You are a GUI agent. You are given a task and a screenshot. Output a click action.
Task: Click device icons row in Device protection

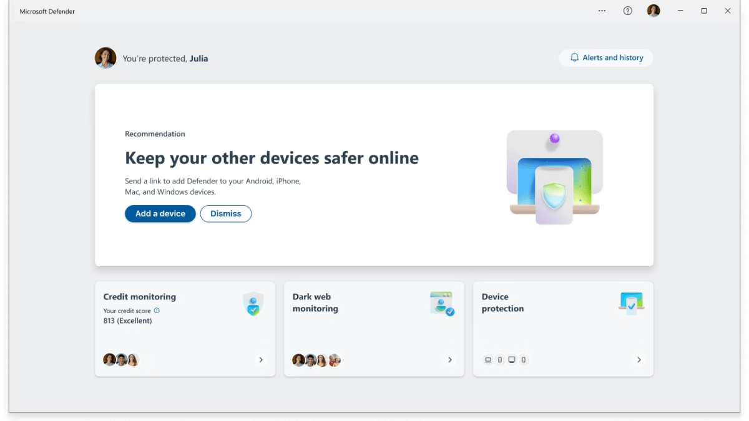tap(506, 360)
